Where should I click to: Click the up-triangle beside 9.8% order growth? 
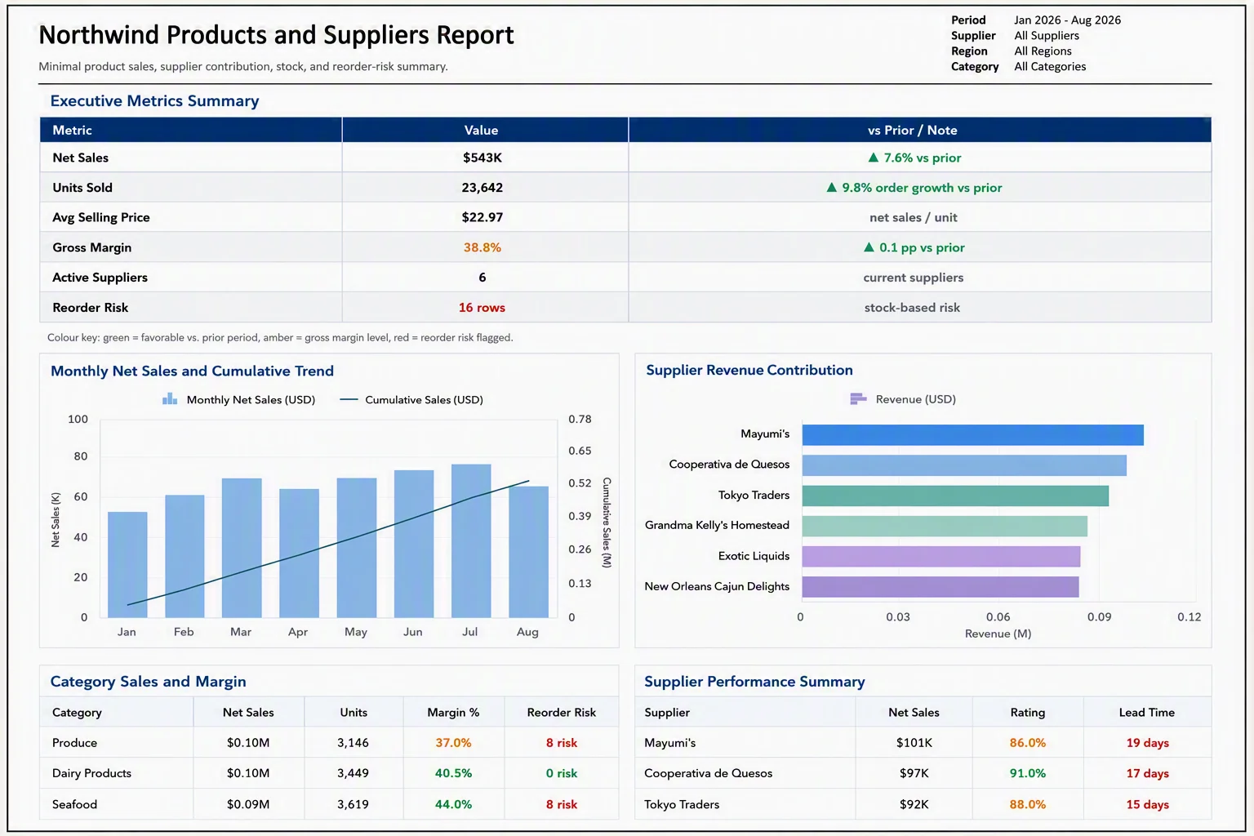click(832, 187)
